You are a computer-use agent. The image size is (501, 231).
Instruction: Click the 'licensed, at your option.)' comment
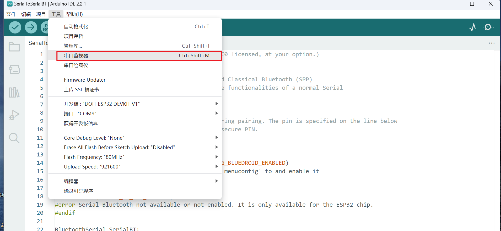(x=275, y=54)
